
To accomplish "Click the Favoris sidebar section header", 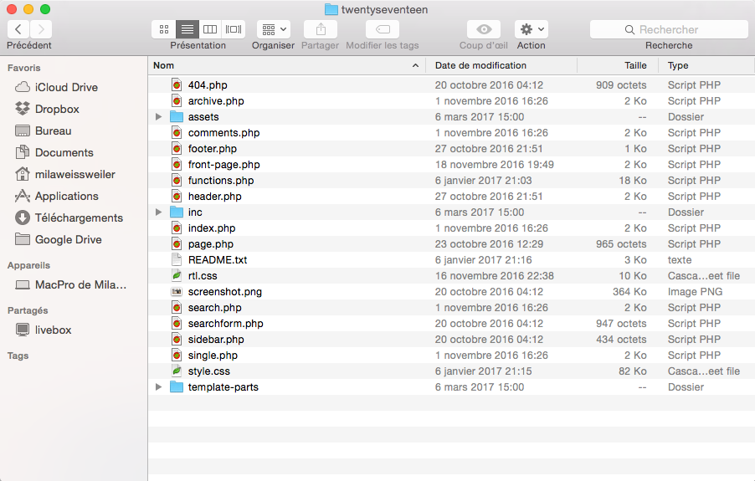I will pos(23,68).
